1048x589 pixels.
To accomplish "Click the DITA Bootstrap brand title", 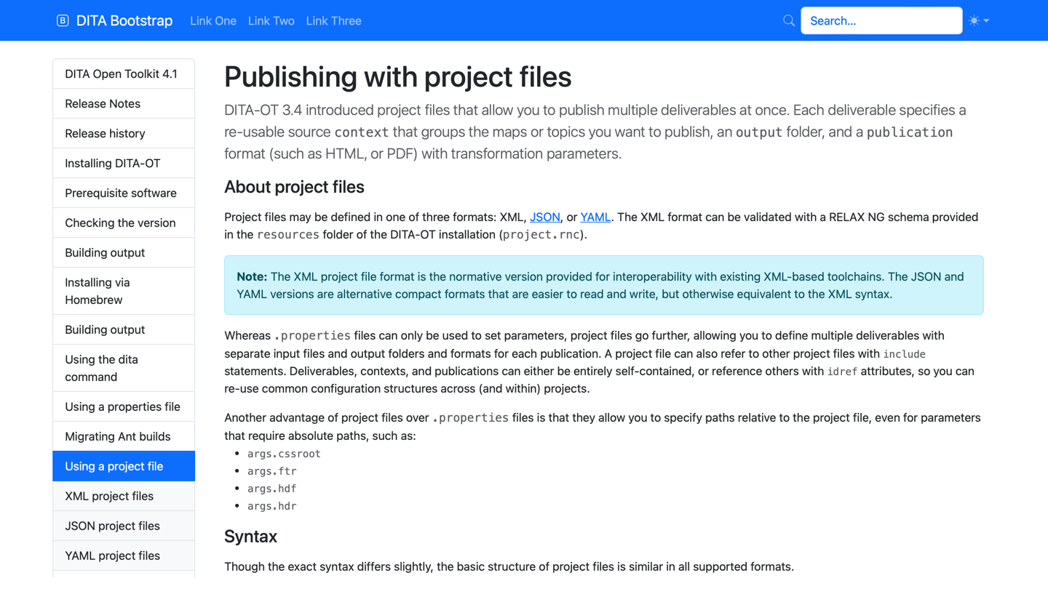I will click(x=124, y=21).
